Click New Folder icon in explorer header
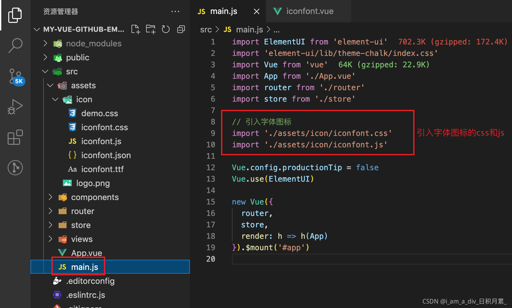Viewport: 512px width, 308px height. click(151, 29)
